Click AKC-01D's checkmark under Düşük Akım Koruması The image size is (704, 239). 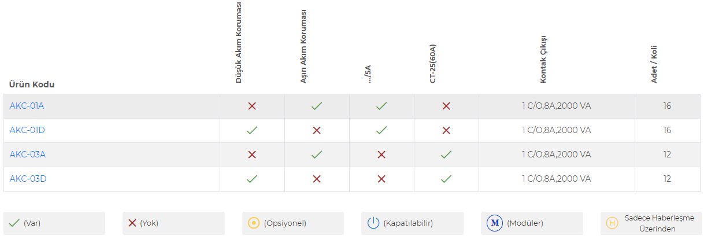click(x=252, y=130)
